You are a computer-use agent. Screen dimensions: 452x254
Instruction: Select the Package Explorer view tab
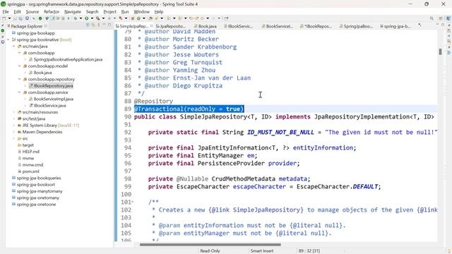[x=27, y=26]
